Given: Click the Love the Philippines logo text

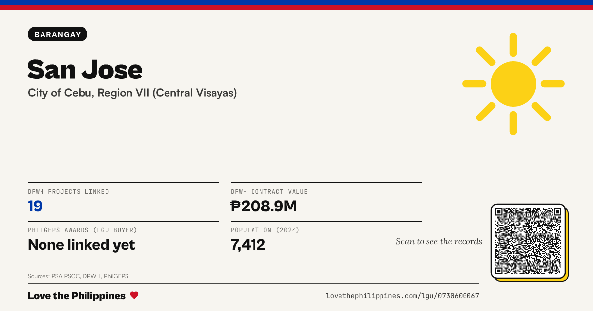Looking at the screenshot, I should pyautogui.click(x=77, y=296).
